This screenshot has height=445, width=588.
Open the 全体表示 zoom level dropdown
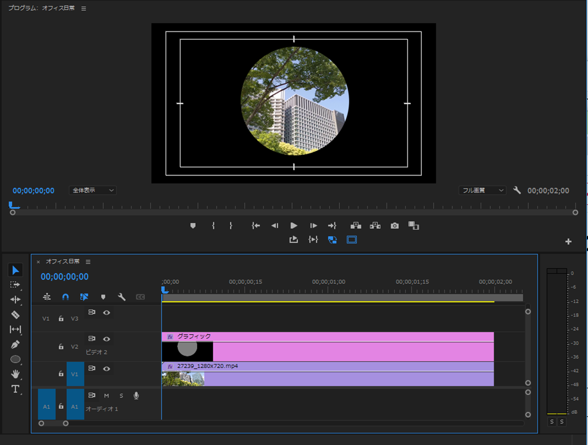pyautogui.click(x=93, y=191)
